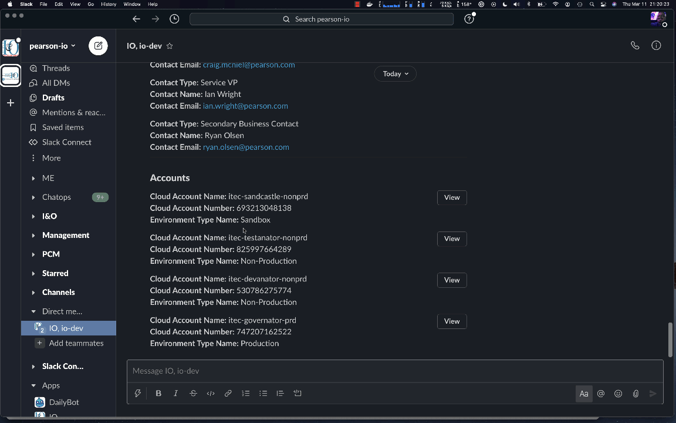View the itec-sandcastle-nonprd account
The width and height of the screenshot is (676, 423).
[452, 197]
